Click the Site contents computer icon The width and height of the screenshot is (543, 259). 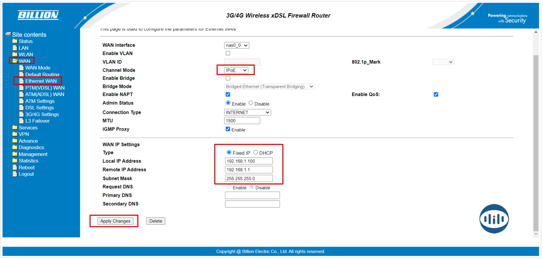pos(8,35)
